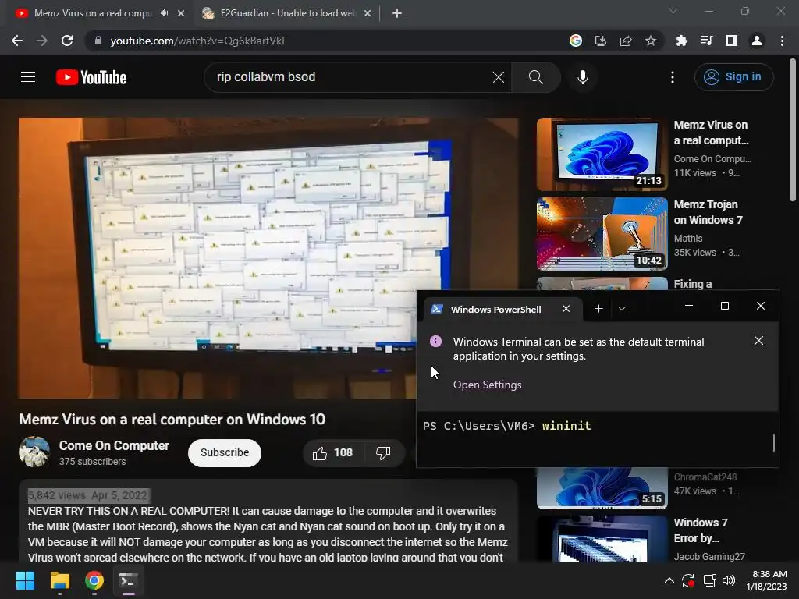799x599 pixels.
Task: Open a new Chrome tab
Action: (x=397, y=14)
